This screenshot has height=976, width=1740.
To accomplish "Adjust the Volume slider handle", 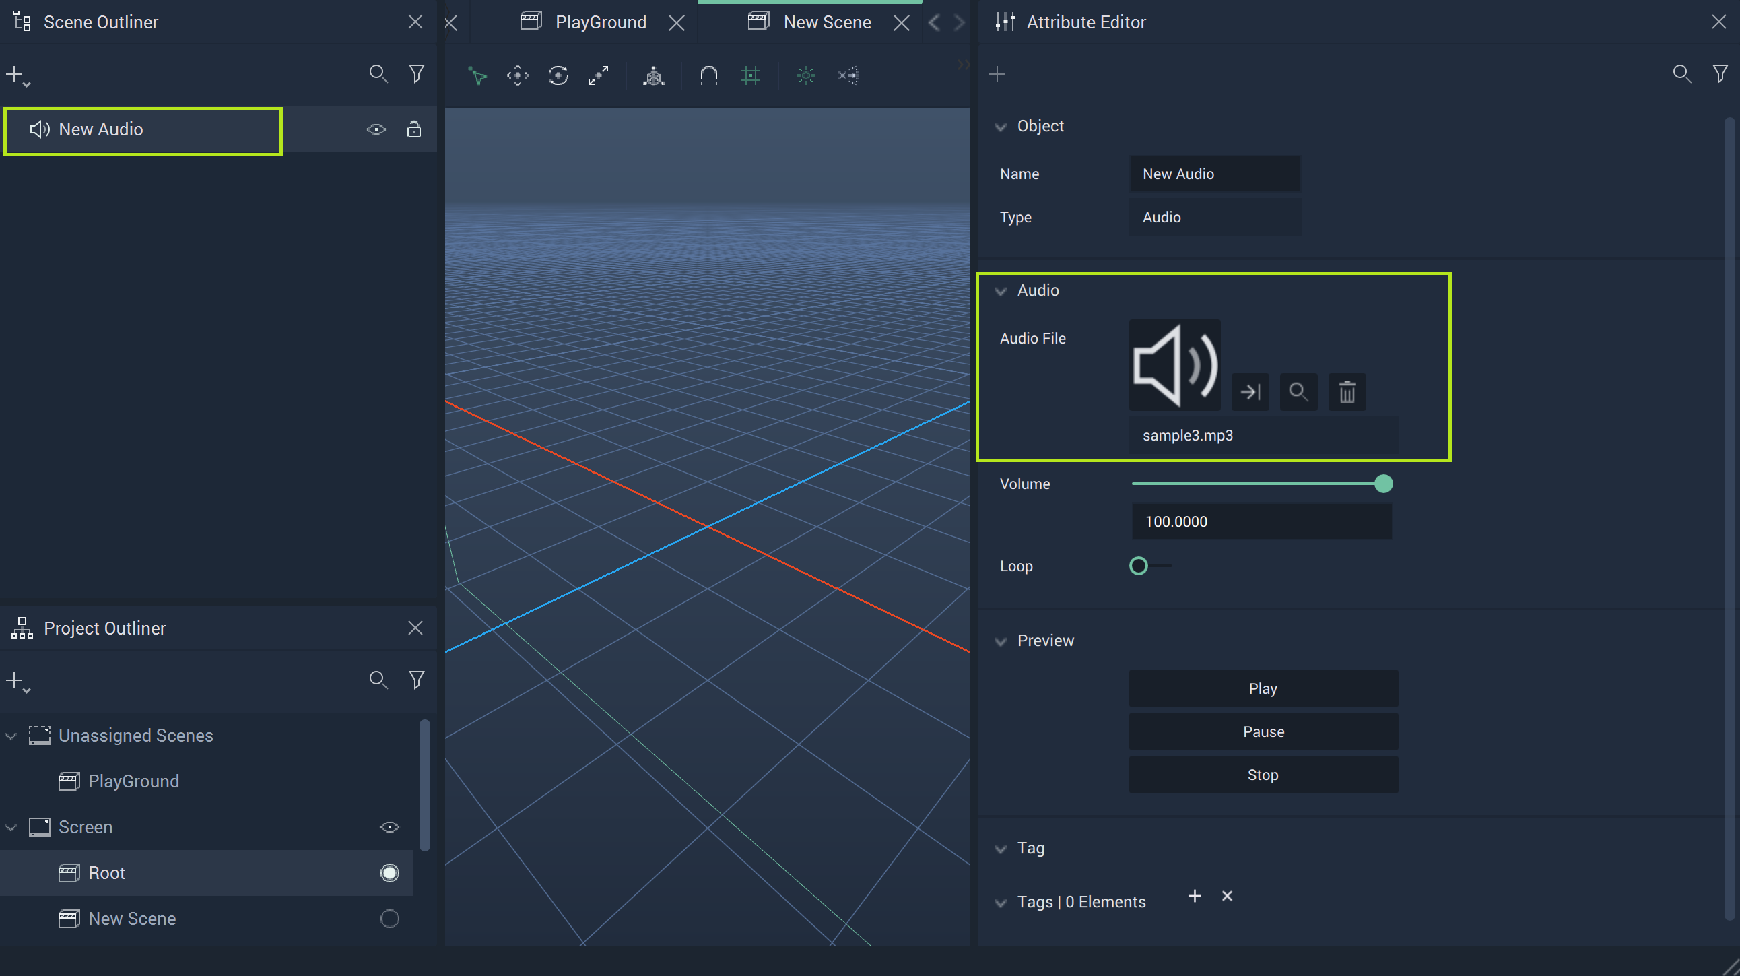I will 1383,484.
